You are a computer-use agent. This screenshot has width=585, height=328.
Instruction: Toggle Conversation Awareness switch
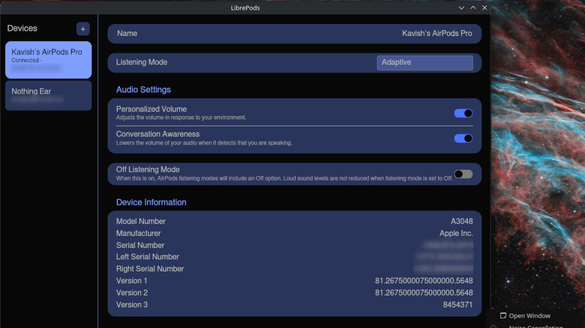[463, 139]
